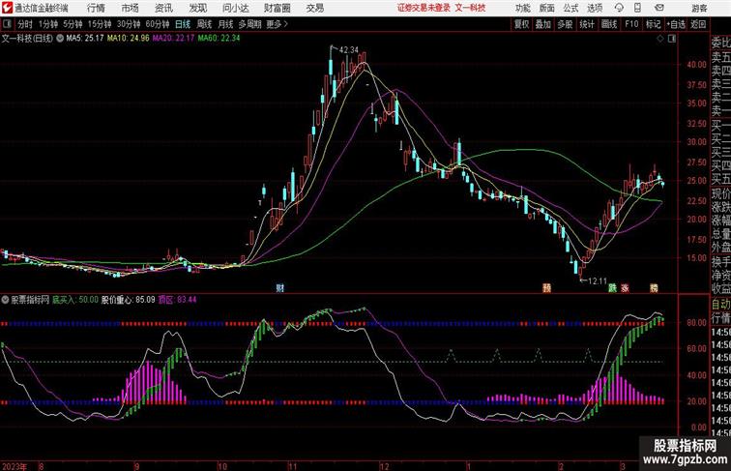The height and width of the screenshot is (471, 731).
Task: Expand the 股票指标网 indicator dropdown
Action: tap(5, 300)
